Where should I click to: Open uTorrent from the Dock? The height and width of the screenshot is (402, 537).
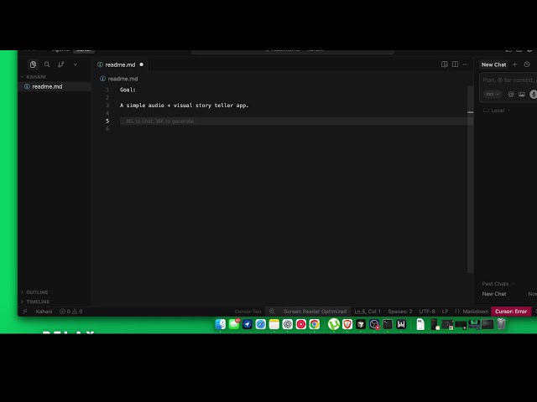[334, 324]
